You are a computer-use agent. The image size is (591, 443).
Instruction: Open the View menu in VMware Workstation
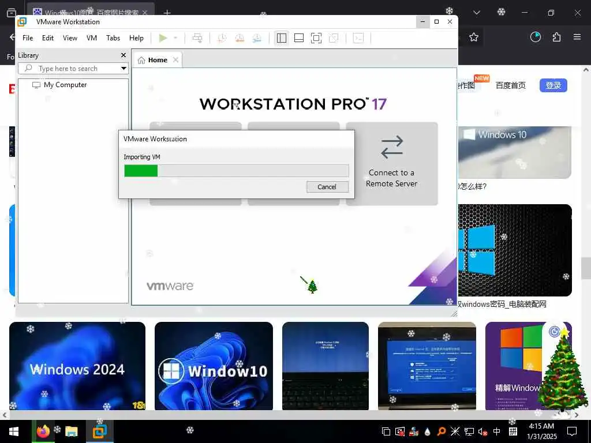[x=70, y=38]
